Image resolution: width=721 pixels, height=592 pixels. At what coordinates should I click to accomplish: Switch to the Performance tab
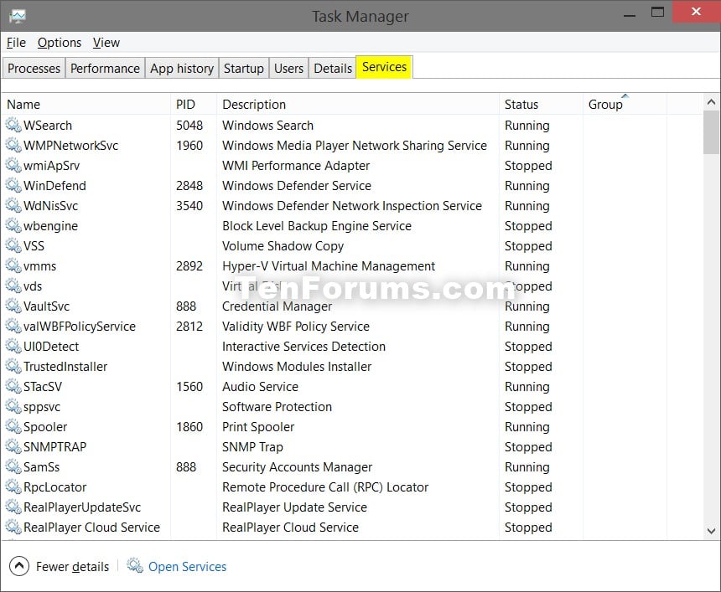105,69
